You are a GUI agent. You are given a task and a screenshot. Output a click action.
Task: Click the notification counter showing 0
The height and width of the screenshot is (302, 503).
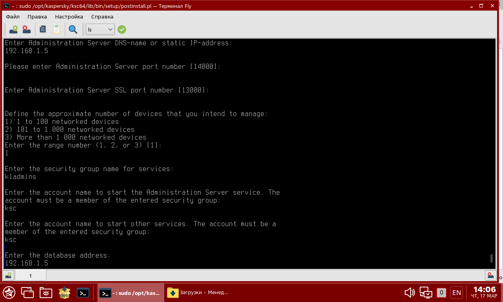(x=441, y=293)
